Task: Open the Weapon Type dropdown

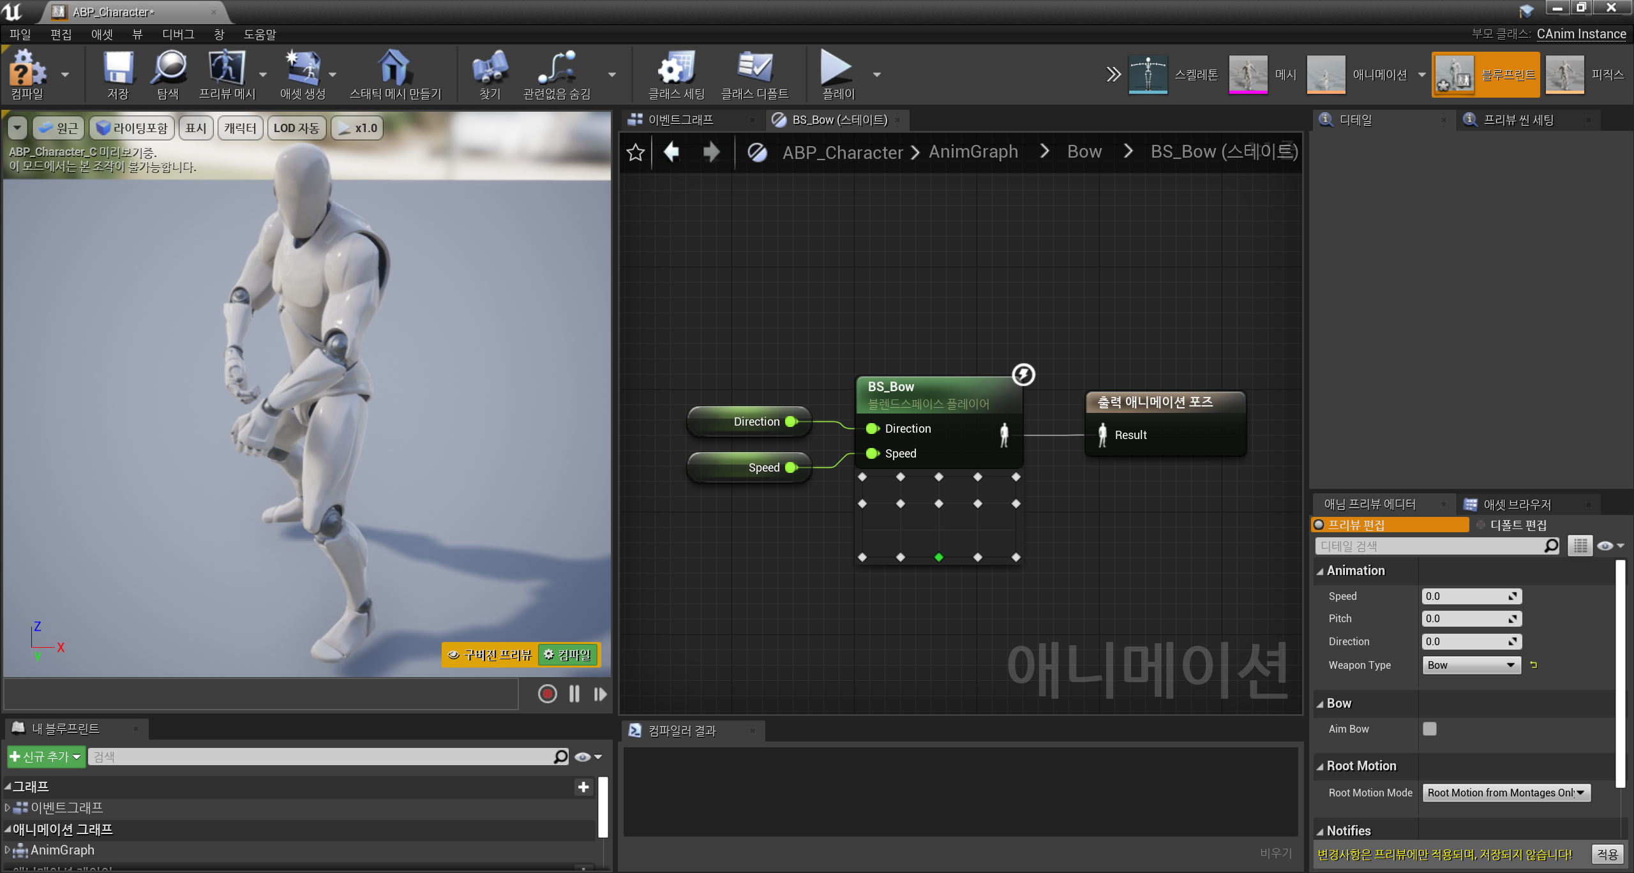Action: click(x=1471, y=665)
